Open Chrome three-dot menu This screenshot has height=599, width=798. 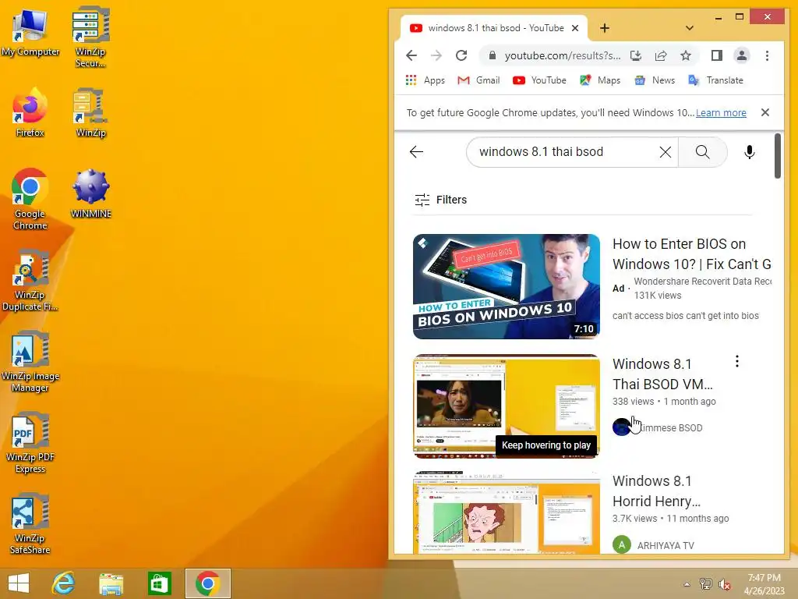(x=767, y=55)
